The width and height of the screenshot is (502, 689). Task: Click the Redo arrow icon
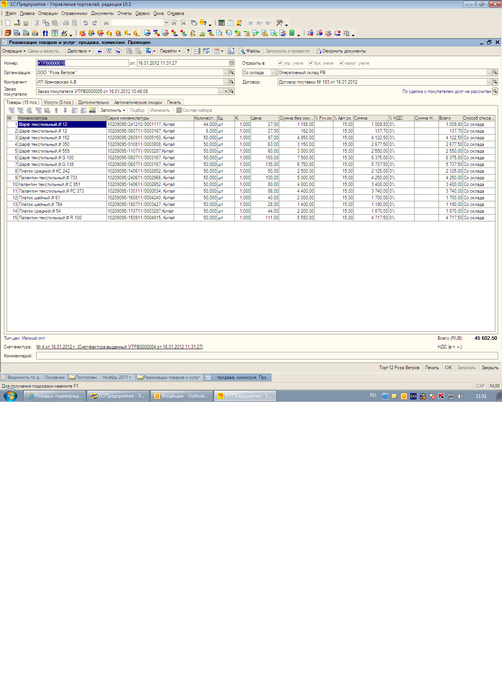pyautogui.click(x=95, y=23)
